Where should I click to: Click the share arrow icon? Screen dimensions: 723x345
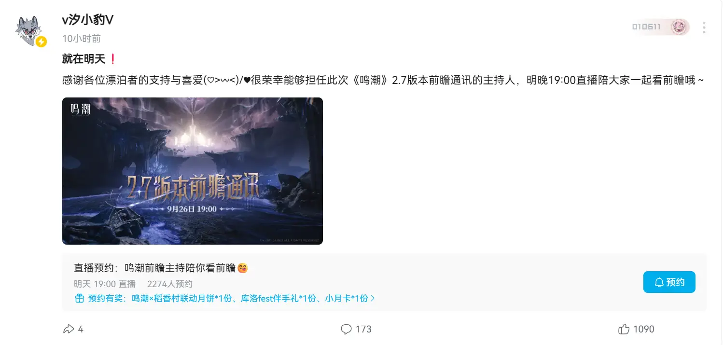69,329
